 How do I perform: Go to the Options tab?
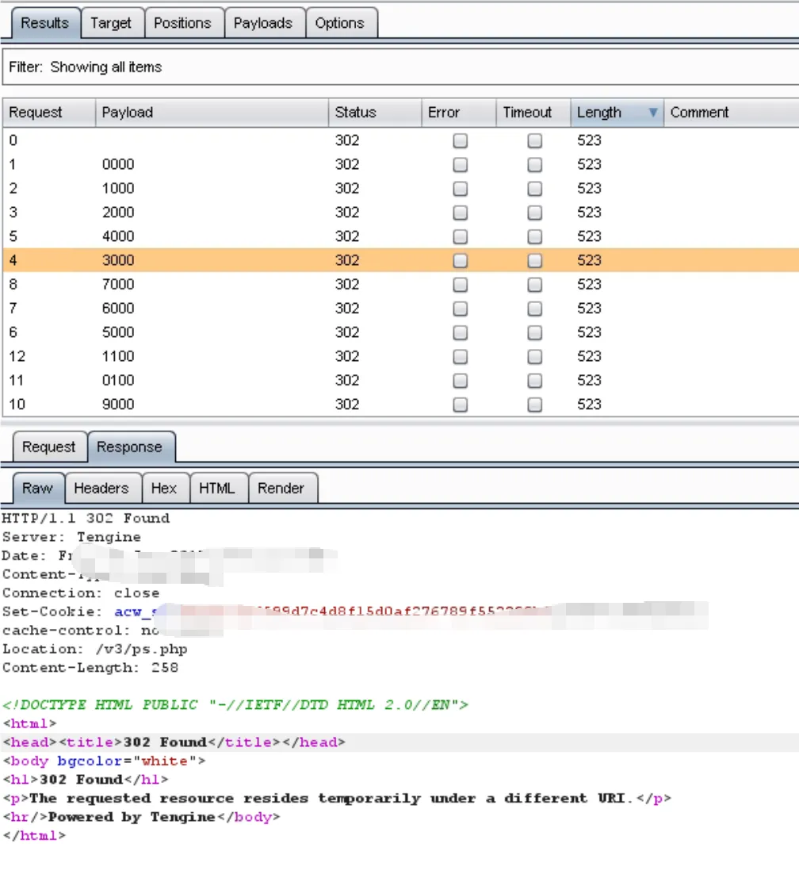coord(339,23)
